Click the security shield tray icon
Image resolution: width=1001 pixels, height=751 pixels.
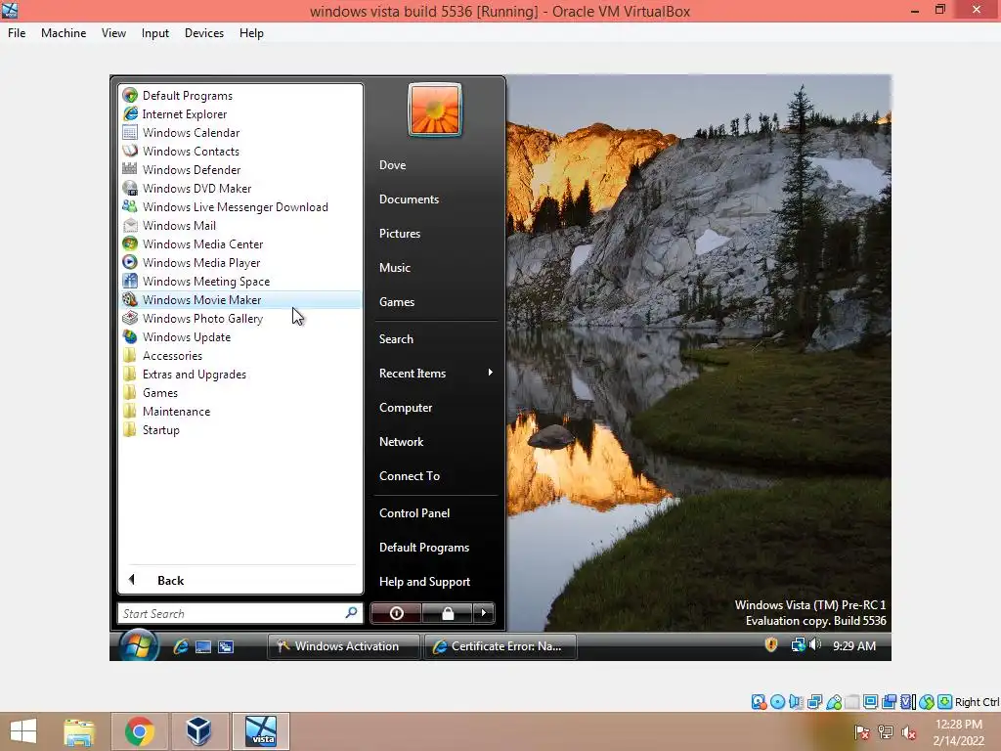(771, 645)
